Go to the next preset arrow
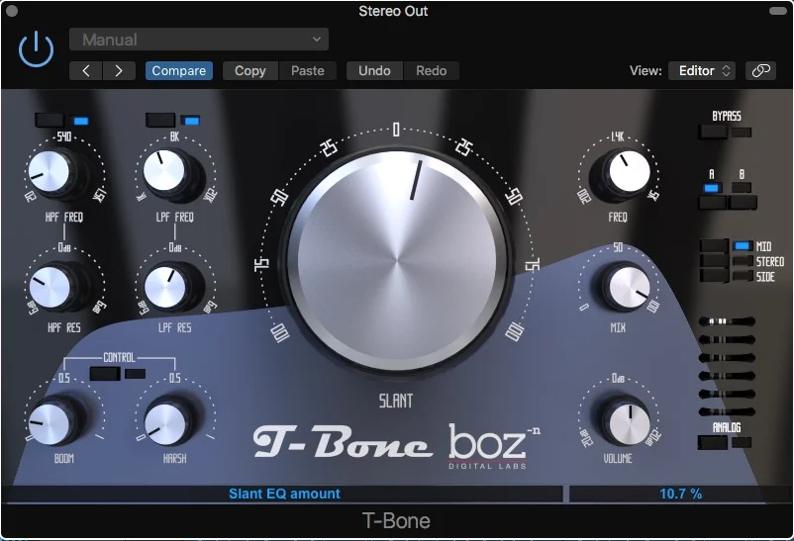Image resolution: width=794 pixels, height=541 pixels. coord(119,71)
